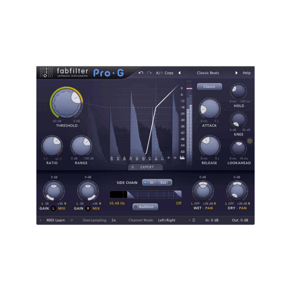Click the left Mix label
Viewport: 291px width, 291px height.
pyautogui.click(x=62, y=209)
